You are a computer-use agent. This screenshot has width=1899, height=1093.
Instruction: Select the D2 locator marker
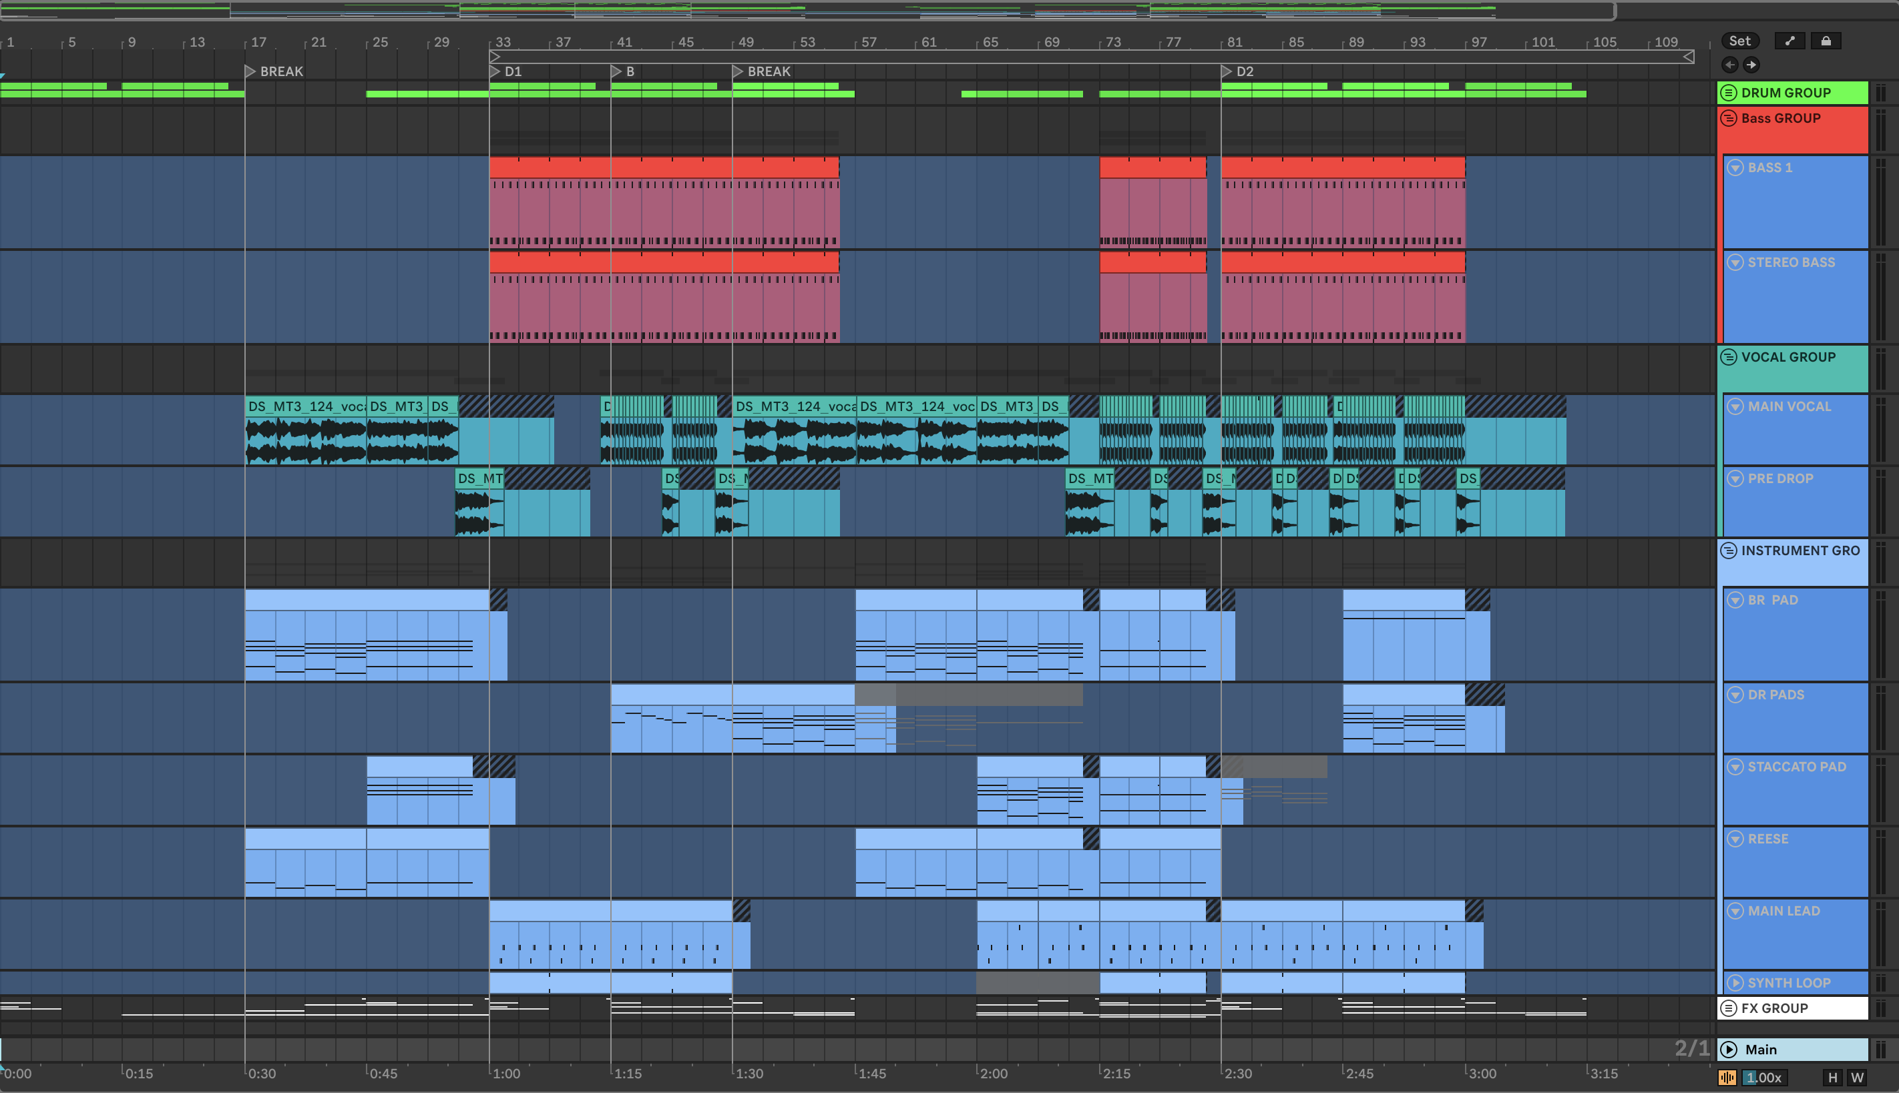1227,71
